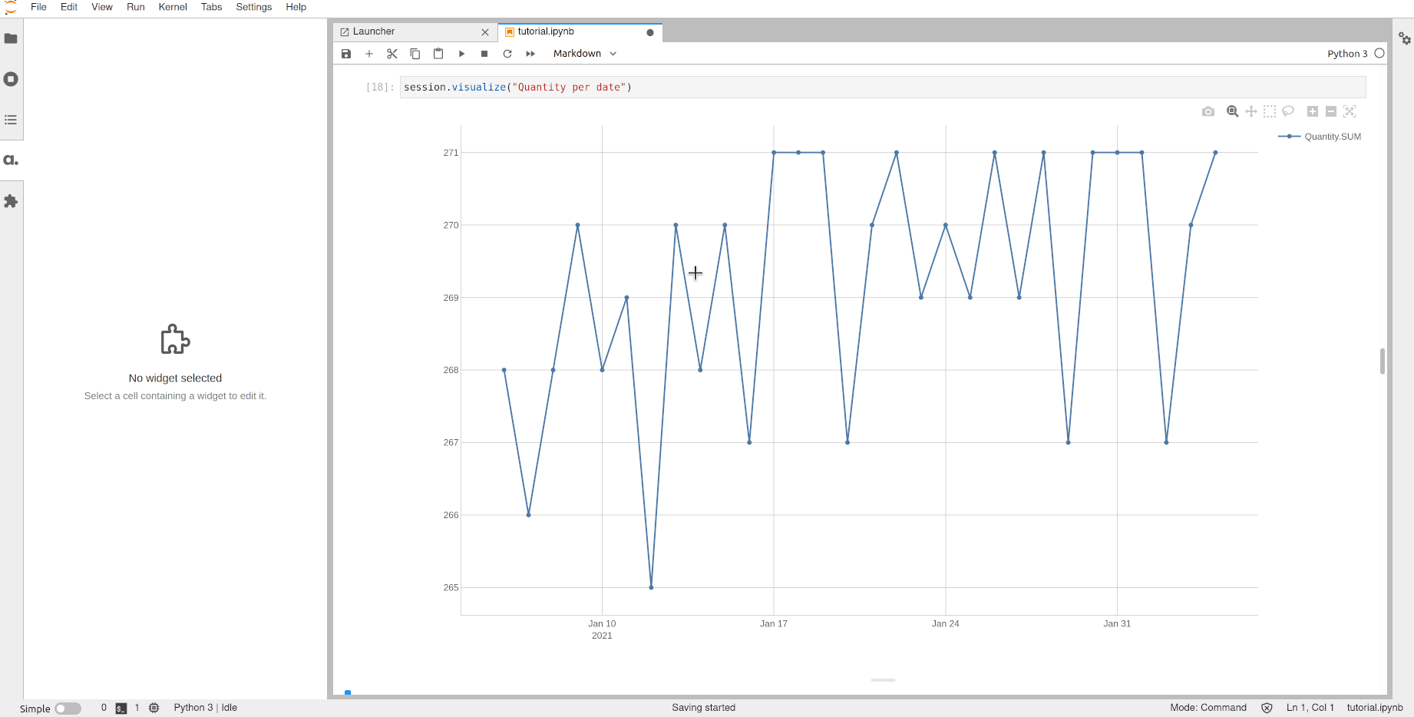The height and width of the screenshot is (717, 1414).
Task: Toggle Simple interface mode switch
Action: coord(68,709)
